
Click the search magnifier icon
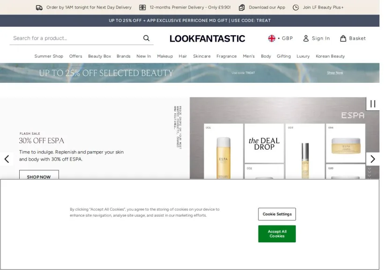(x=147, y=38)
